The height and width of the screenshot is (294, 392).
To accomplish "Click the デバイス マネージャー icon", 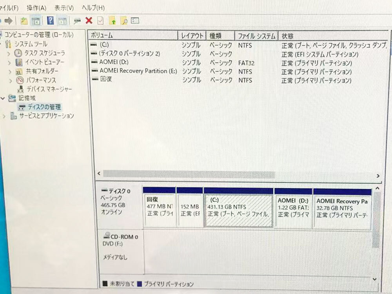I will 21,89.
